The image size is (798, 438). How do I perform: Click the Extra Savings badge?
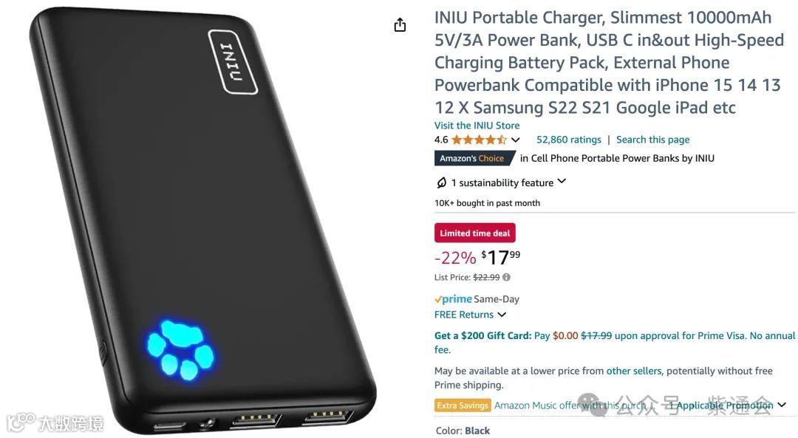click(463, 406)
